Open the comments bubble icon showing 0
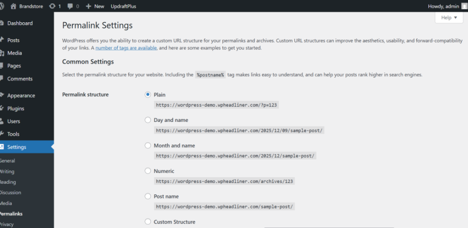Screen dimensions: 468x228 pos(70,6)
